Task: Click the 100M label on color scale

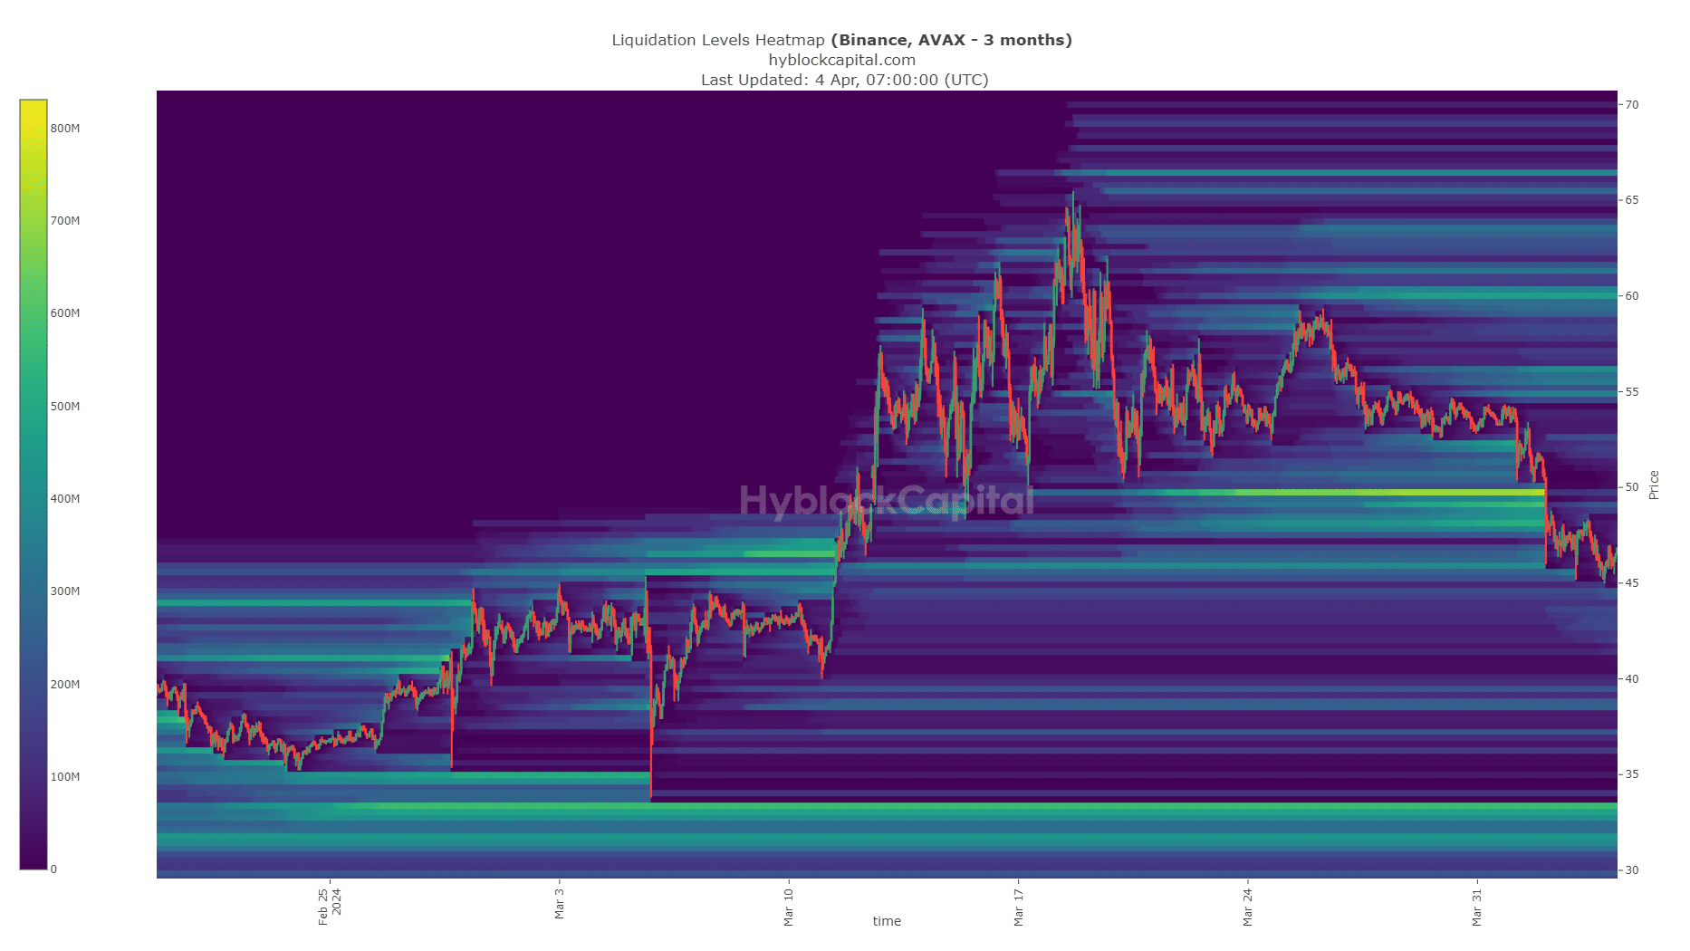Action: pos(65,777)
